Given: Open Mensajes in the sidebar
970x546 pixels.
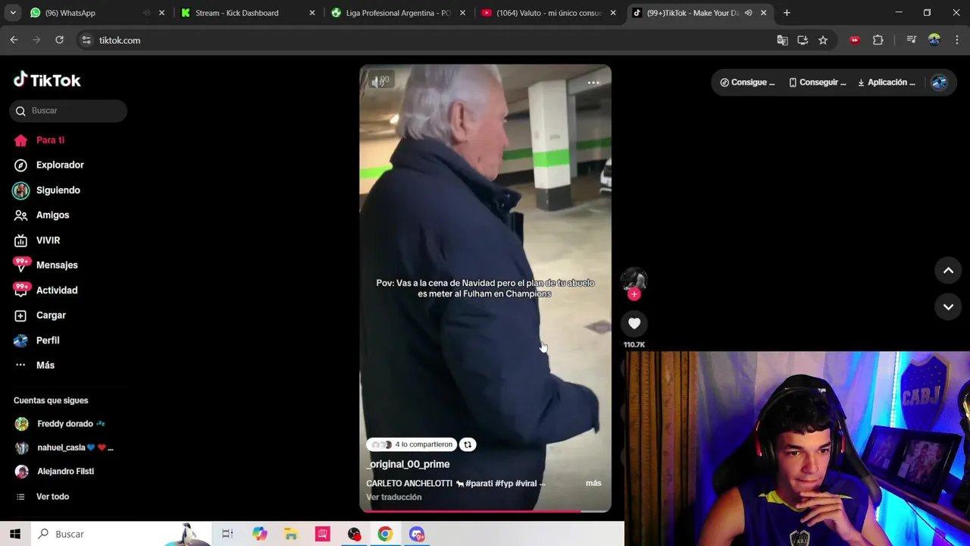Looking at the screenshot, I should tap(45, 265).
